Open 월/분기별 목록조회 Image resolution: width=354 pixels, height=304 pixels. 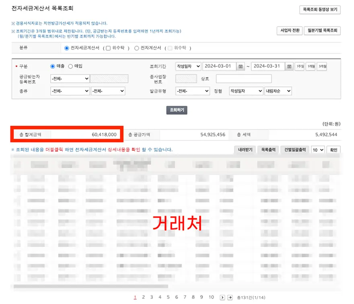(x=322, y=31)
